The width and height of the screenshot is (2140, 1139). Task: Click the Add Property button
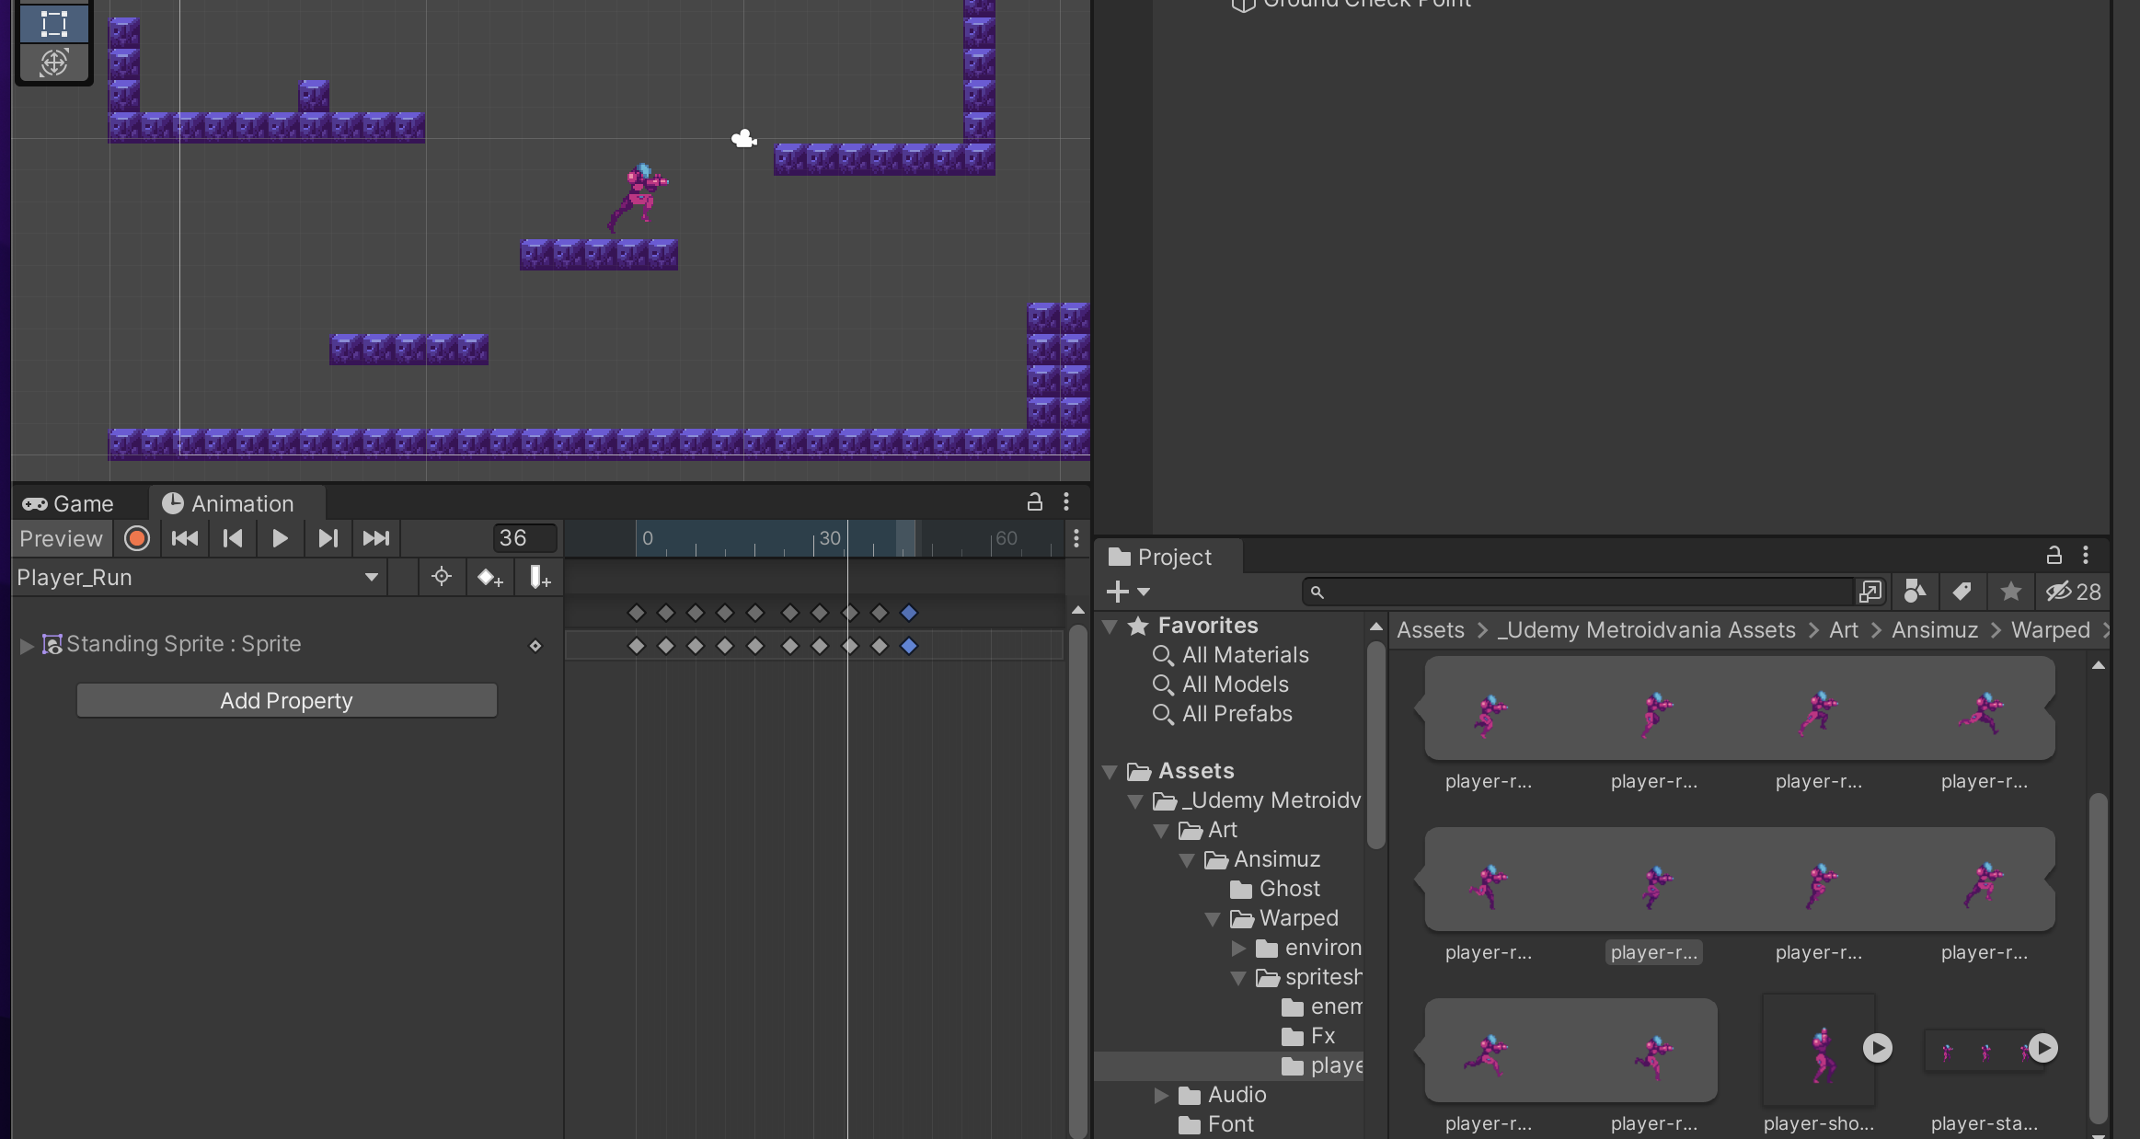pos(286,700)
